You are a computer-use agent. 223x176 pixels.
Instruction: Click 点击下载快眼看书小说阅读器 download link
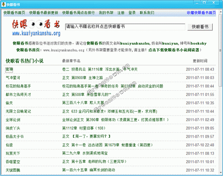(174, 50)
